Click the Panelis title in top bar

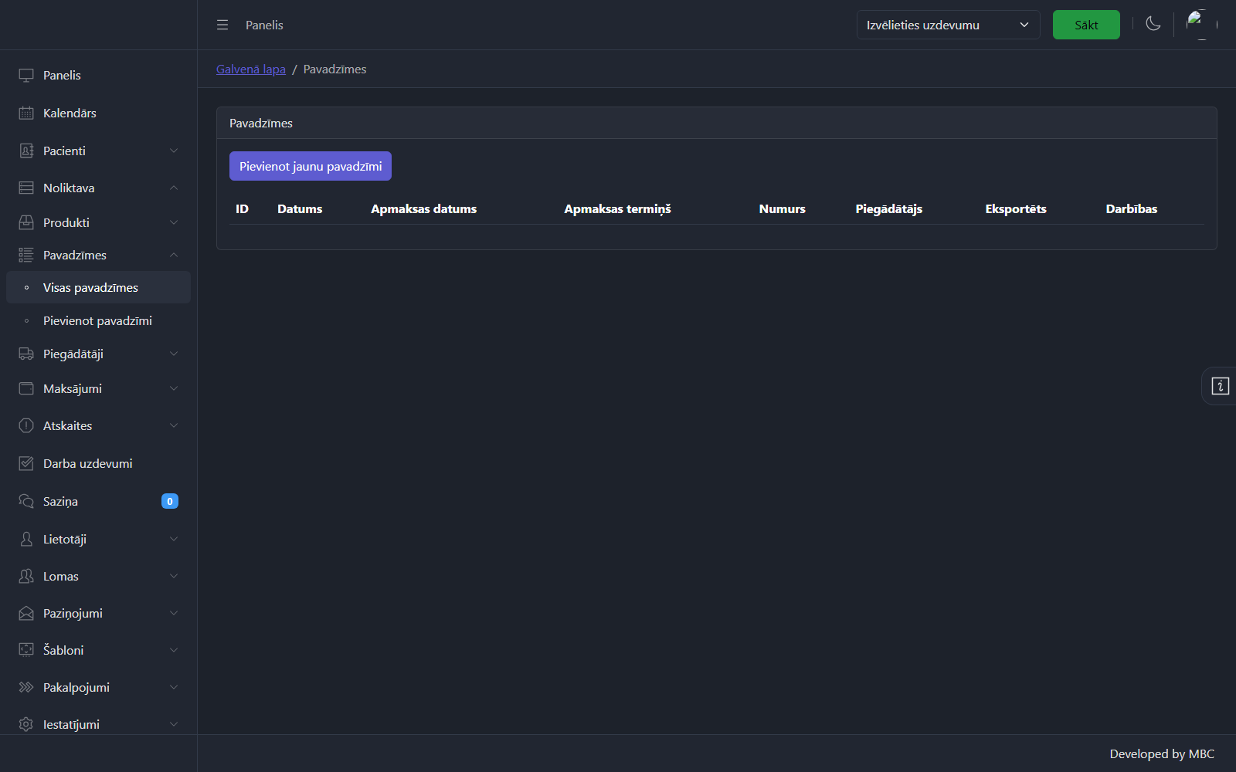[x=264, y=25]
